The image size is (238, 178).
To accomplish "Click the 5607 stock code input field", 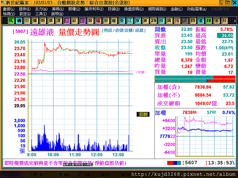I will (195, 163).
